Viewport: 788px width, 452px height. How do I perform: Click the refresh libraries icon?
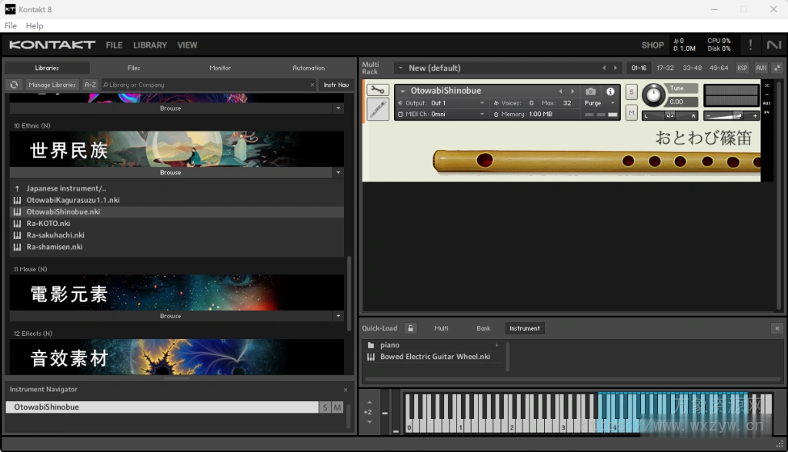(13, 85)
